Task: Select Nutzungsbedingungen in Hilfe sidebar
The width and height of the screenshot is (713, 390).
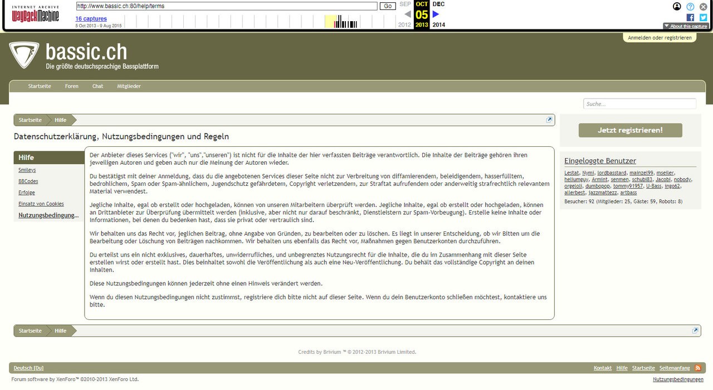Action: pyautogui.click(x=48, y=215)
